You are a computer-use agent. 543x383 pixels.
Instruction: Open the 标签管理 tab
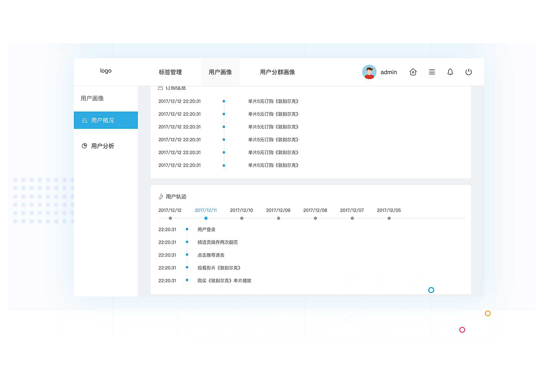coord(170,72)
